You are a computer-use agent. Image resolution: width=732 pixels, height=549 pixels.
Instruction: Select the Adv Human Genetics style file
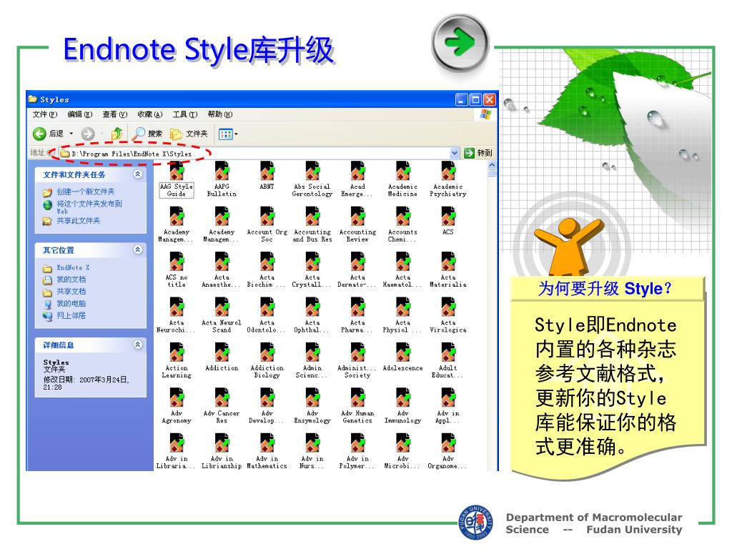click(357, 406)
